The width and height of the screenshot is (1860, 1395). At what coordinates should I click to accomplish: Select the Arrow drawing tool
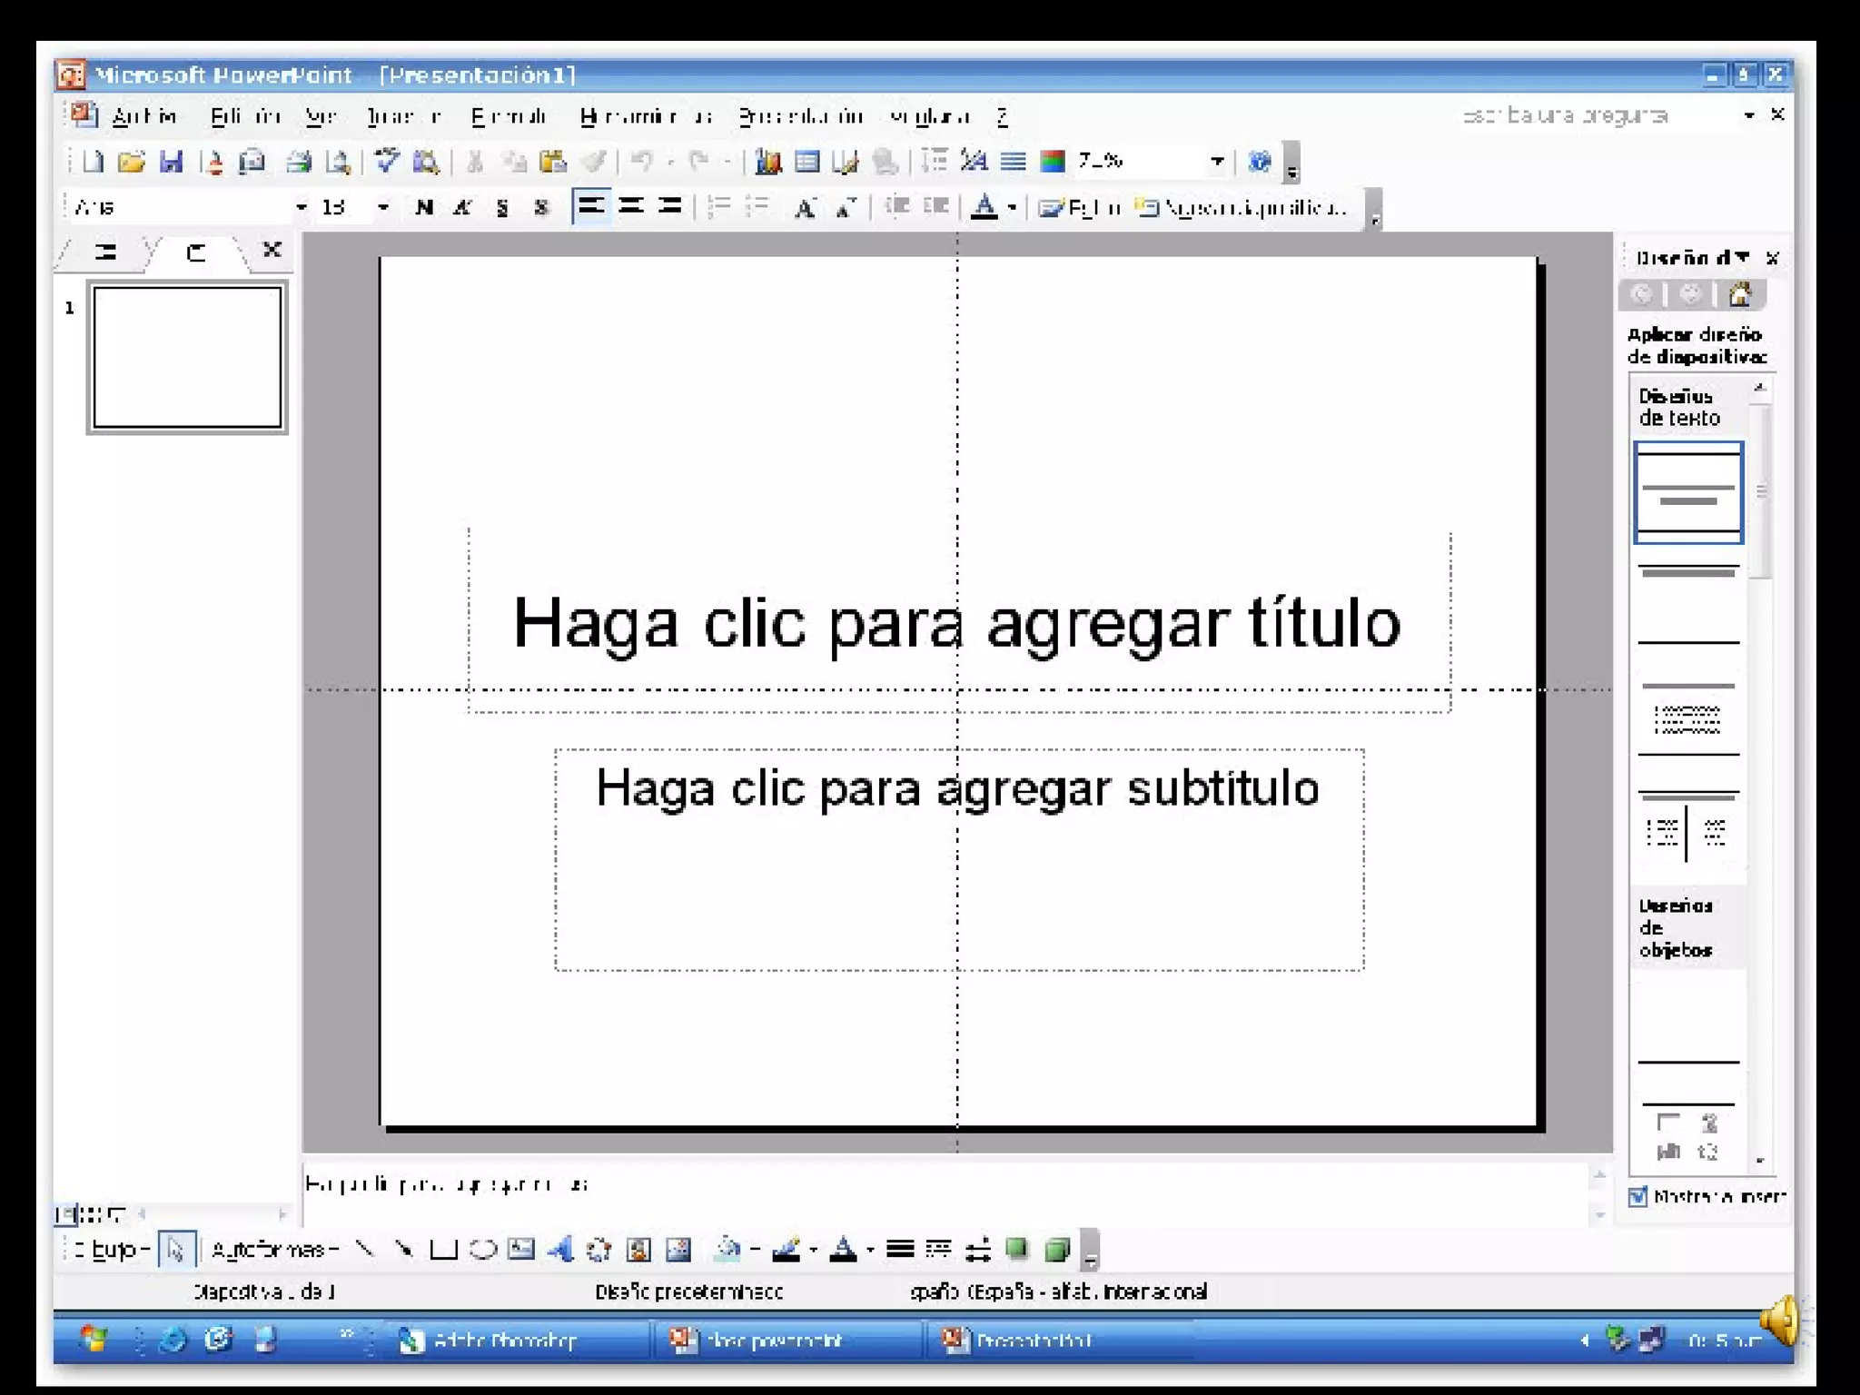[404, 1251]
